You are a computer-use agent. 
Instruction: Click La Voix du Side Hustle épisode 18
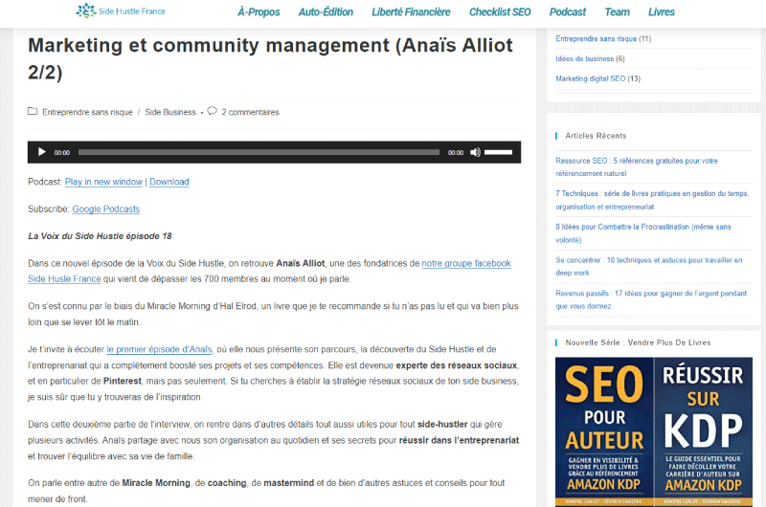point(100,236)
